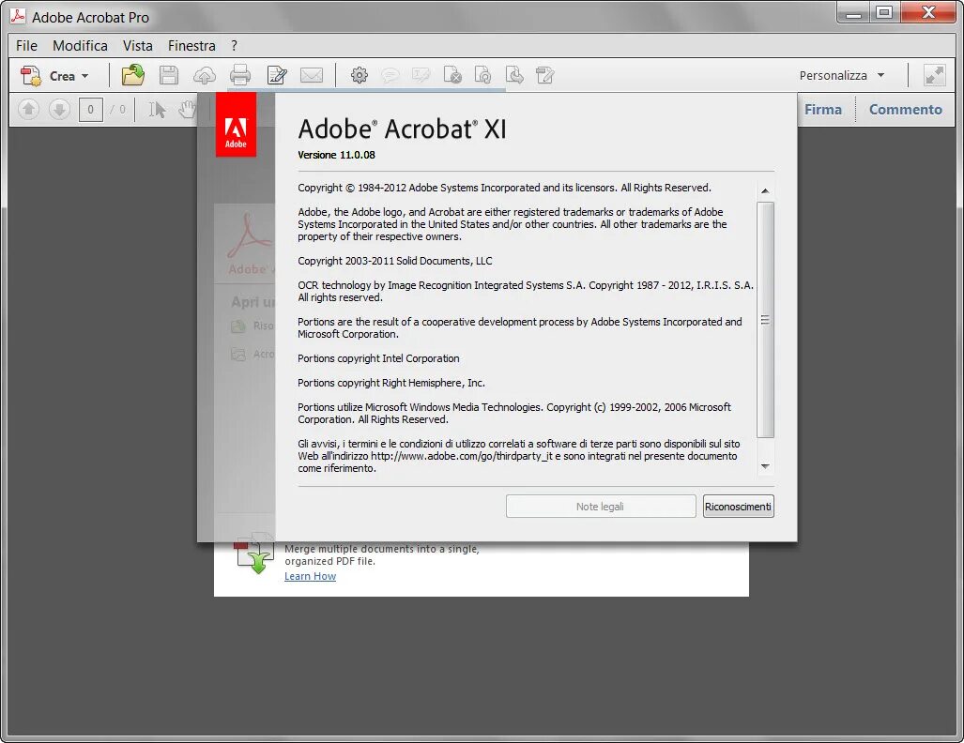Click 'Portions copyright Right Hemisphere, Inc.' line
This screenshot has height=743, width=964.
click(391, 383)
